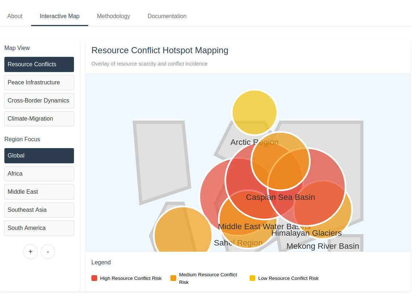Viewport: 416px width, 298px height.
Task: Zoom out with the minus button
Action: (x=48, y=252)
